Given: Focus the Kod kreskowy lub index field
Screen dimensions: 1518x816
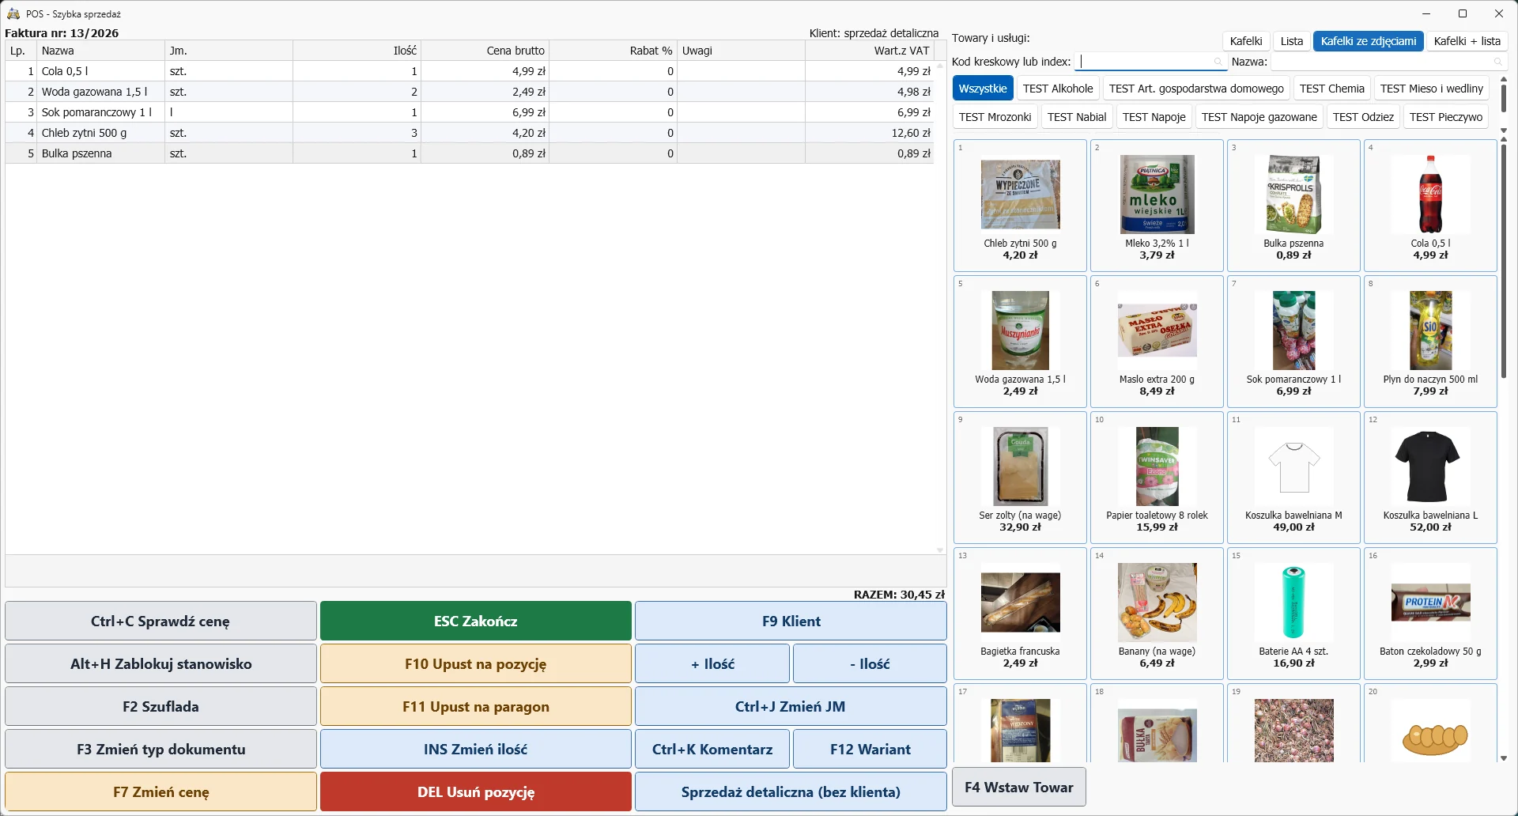Looking at the screenshot, I should tap(1150, 62).
